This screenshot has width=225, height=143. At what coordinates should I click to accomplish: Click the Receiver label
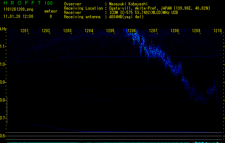pos(73,13)
